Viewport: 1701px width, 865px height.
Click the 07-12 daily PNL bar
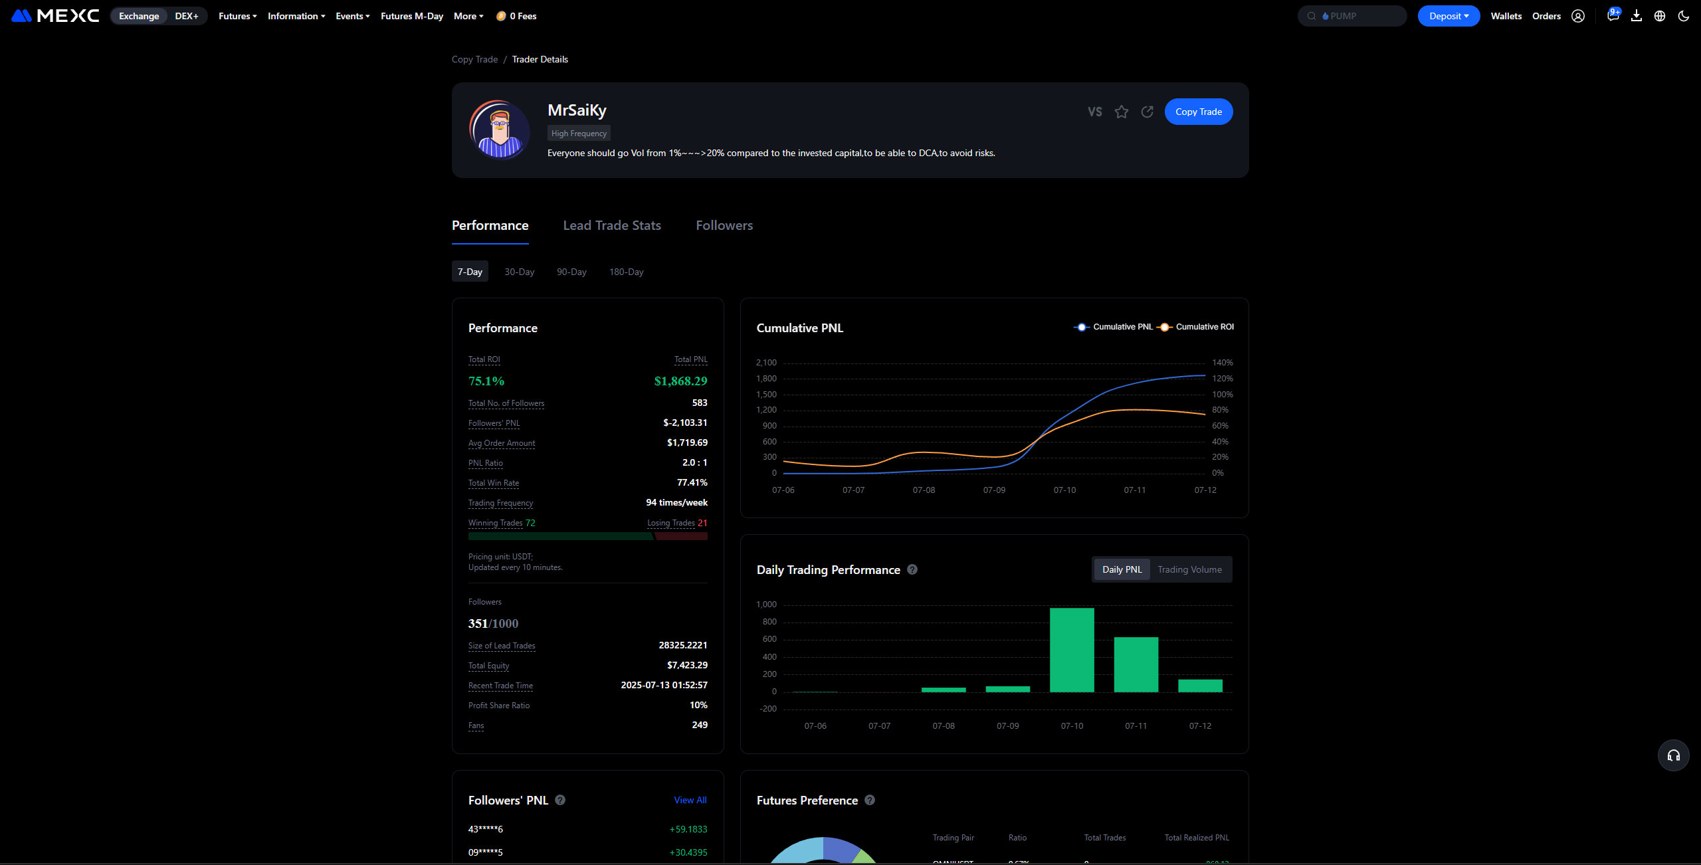point(1200,686)
